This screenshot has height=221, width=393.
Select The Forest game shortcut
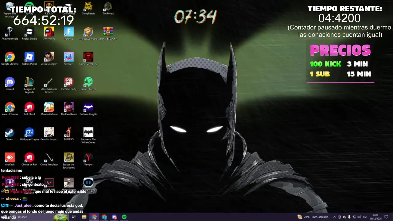pos(108,9)
